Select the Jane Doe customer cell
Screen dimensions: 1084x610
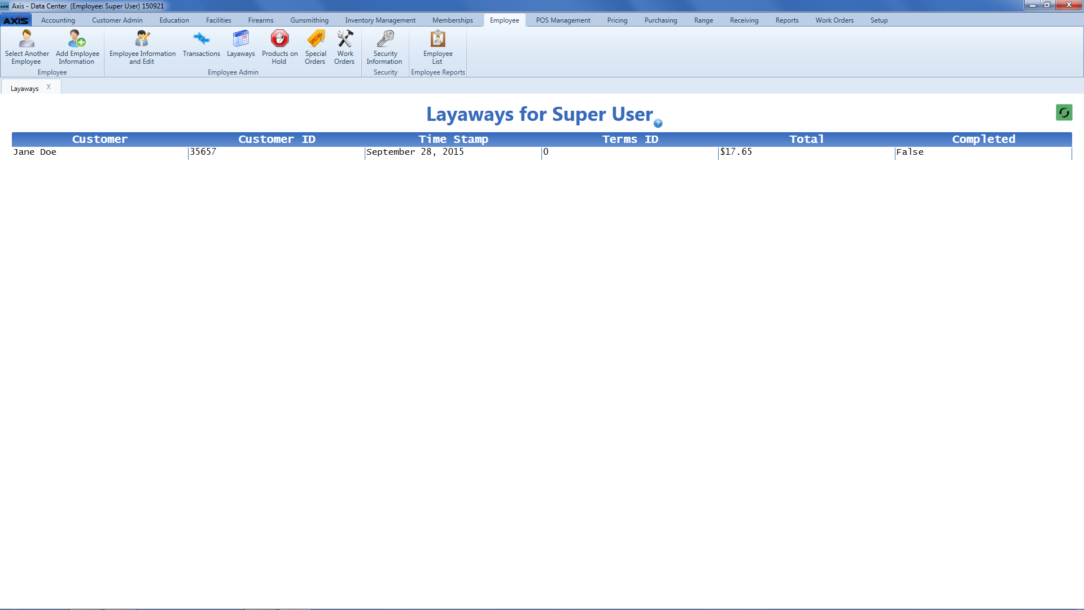(x=100, y=152)
